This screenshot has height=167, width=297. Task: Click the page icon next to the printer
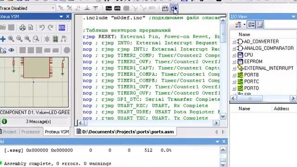31,28
